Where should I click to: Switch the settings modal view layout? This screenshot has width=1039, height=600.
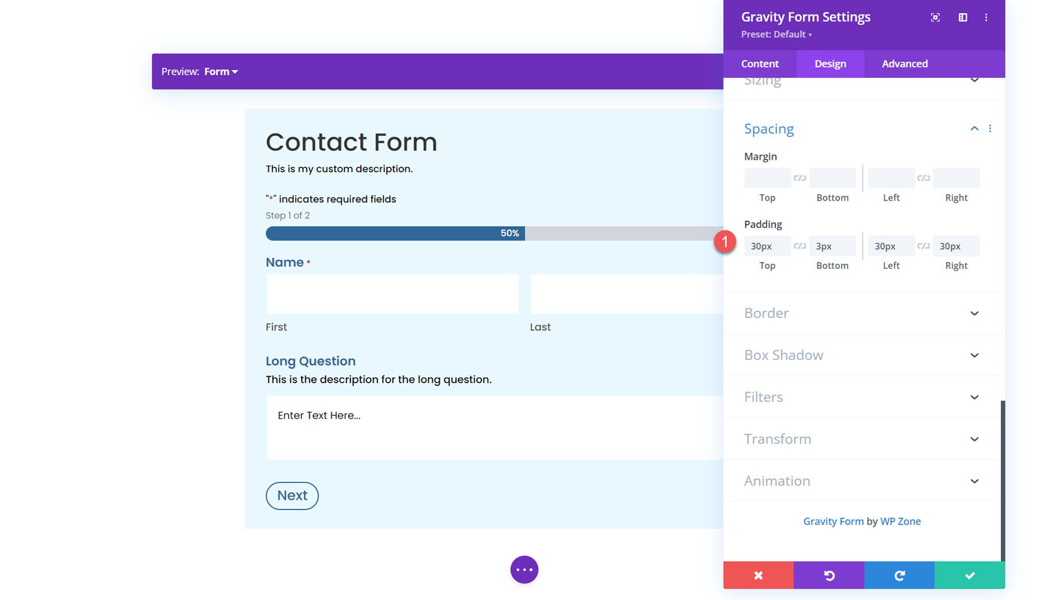coord(963,17)
